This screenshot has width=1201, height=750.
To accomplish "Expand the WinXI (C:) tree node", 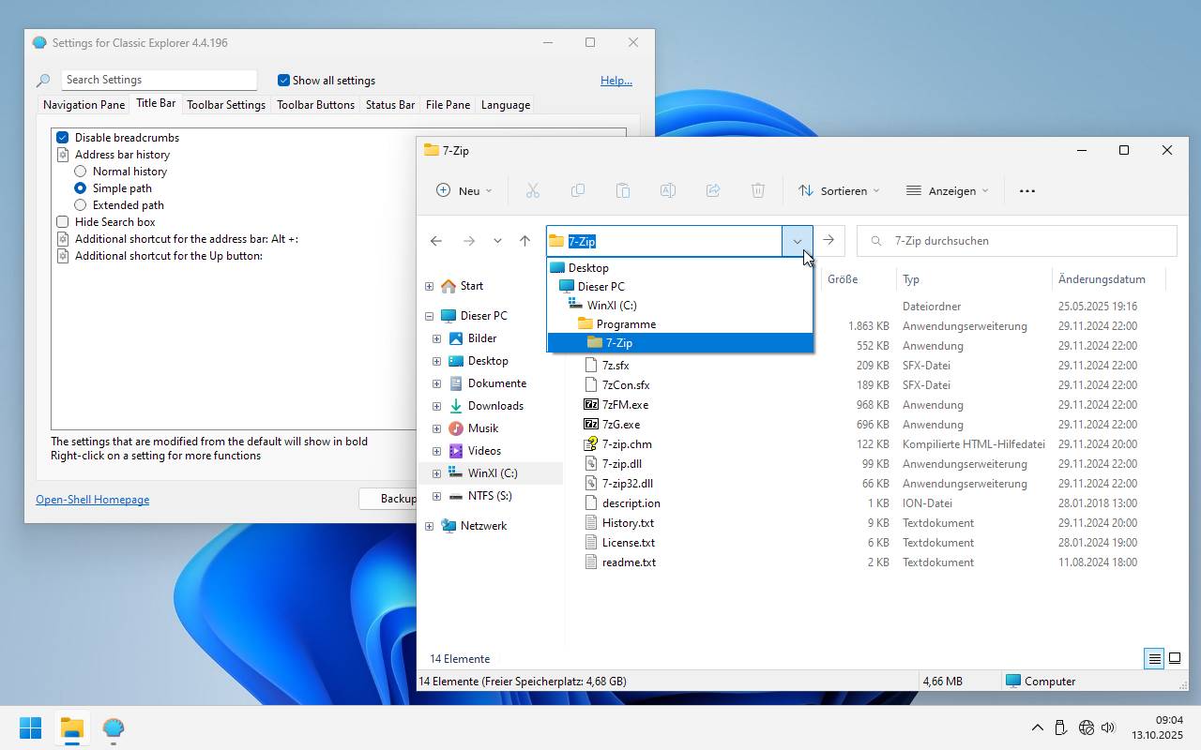I will point(437,473).
